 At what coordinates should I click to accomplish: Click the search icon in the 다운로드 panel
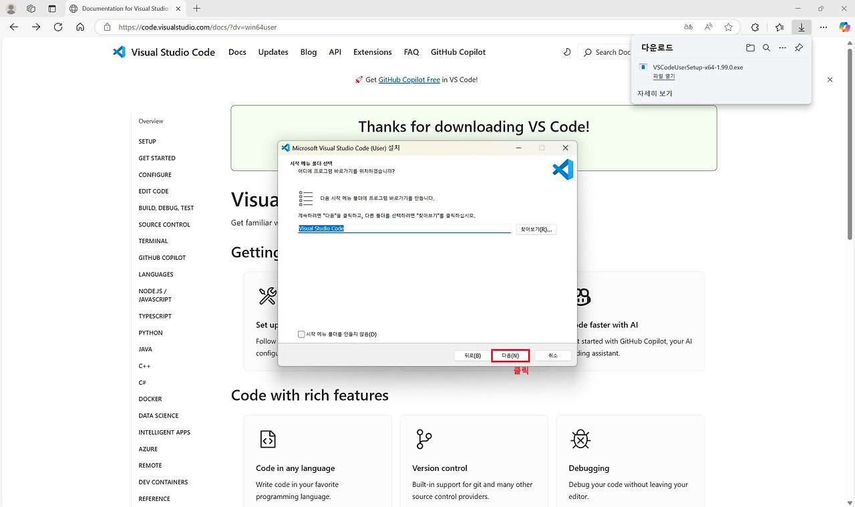766,47
